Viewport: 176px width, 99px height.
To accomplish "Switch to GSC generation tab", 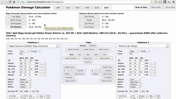I will tap(68, 8).
